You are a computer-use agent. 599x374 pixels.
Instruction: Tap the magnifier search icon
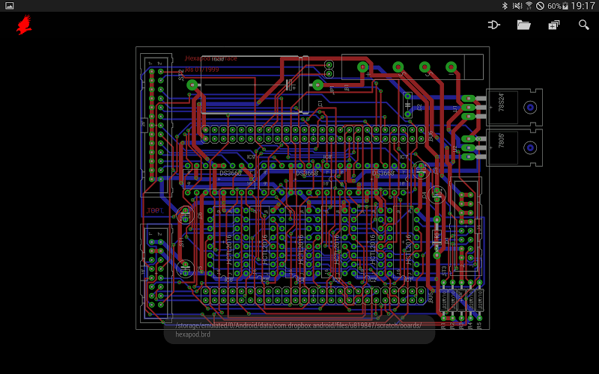pos(584,25)
